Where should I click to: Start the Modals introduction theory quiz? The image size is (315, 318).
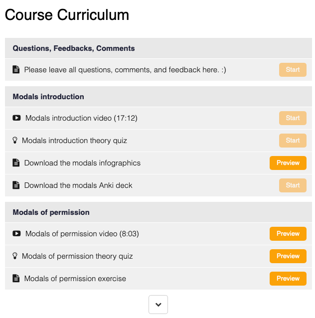pyautogui.click(x=293, y=141)
